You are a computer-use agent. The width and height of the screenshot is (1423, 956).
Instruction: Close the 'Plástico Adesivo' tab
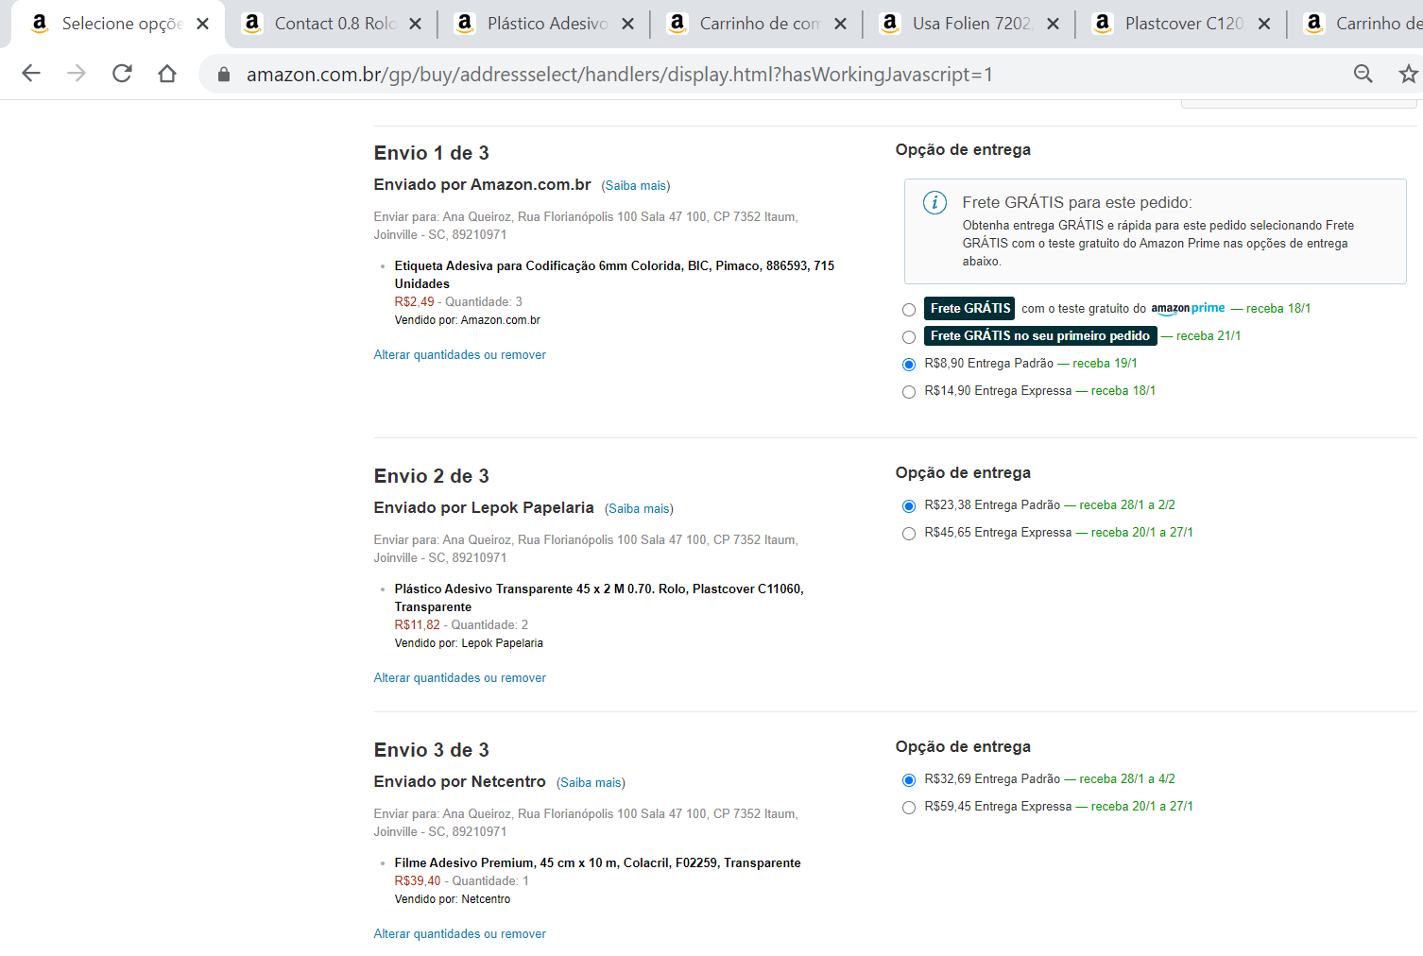pos(628,24)
